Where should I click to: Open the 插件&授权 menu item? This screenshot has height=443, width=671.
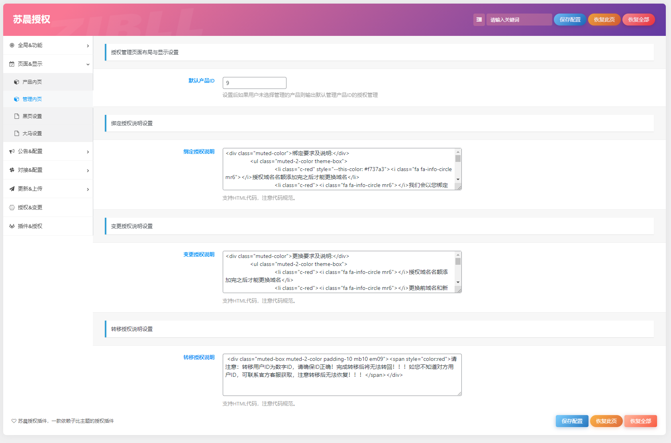[x=48, y=226]
